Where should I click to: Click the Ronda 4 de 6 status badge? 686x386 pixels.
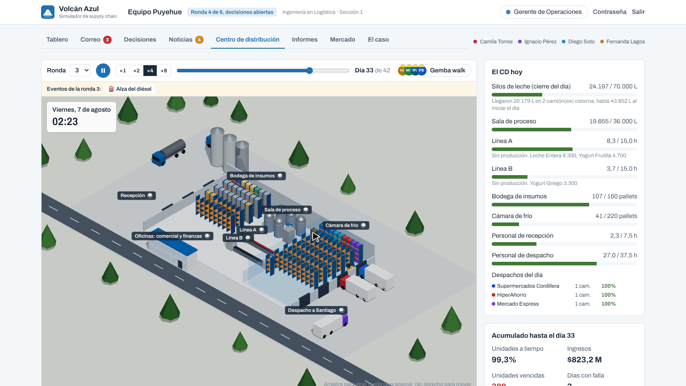(232, 12)
